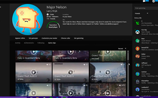Open Bear's friend avatar

pyautogui.click(x=138, y=41)
